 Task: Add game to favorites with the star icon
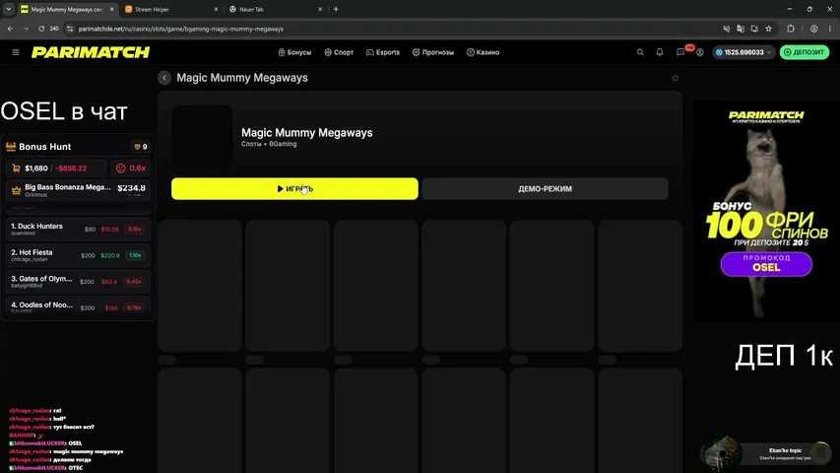click(x=675, y=78)
